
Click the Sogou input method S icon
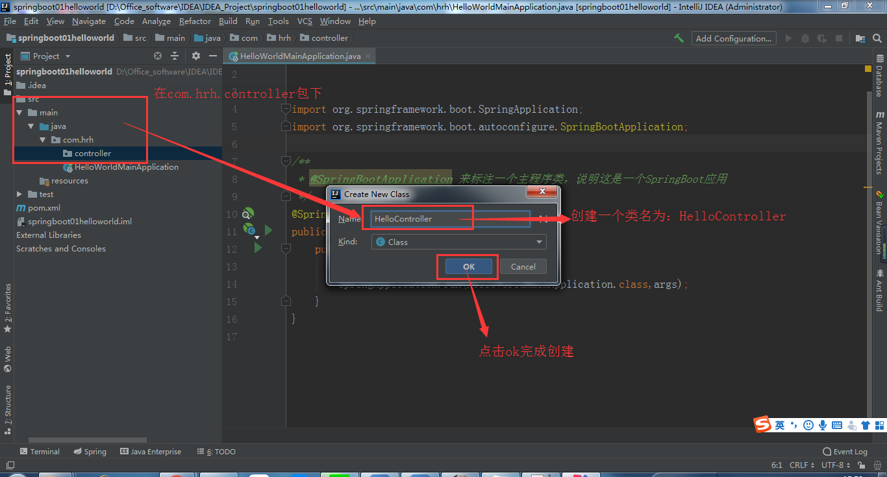pyautogui.click(x=762, y=425)
